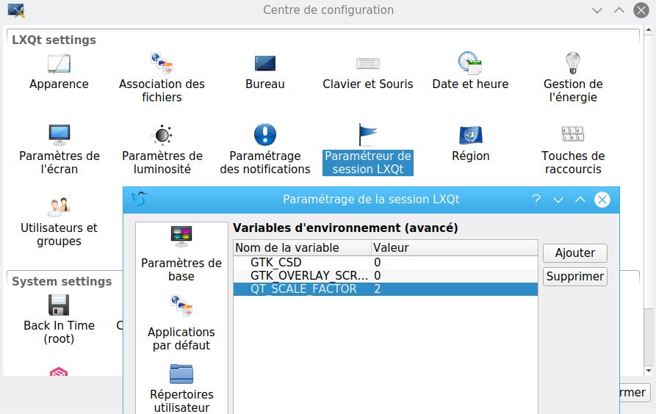Select the GTK_OVERLAY_SCR... variable row
This screenshot has height=414, width=656.
pyautogui.click(x=386, y=275)
